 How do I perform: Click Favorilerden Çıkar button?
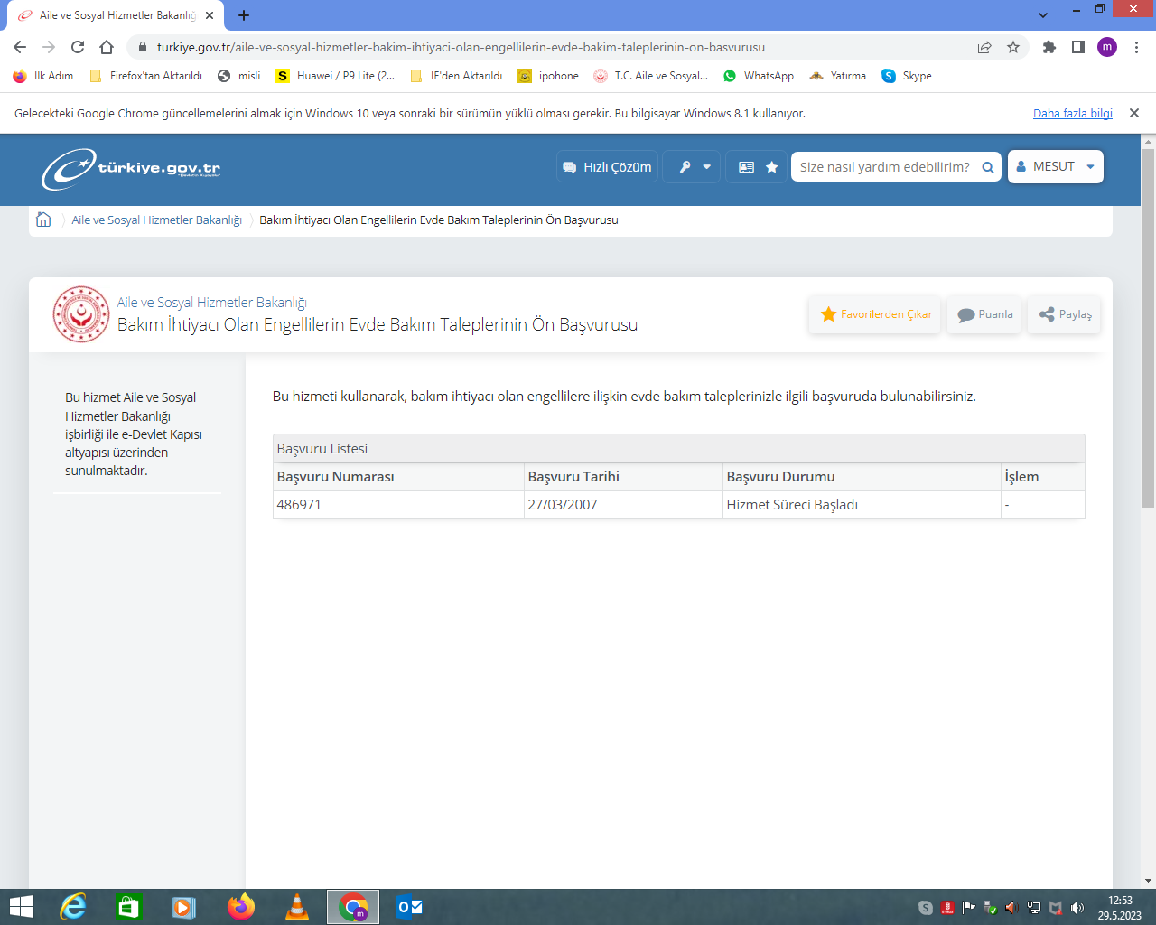[x=875, y=314]
